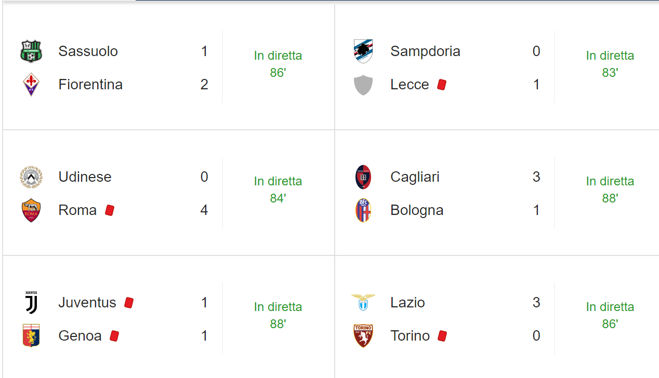Click the red card next to Lecce

pyautogui.click(x=442, y=85)
